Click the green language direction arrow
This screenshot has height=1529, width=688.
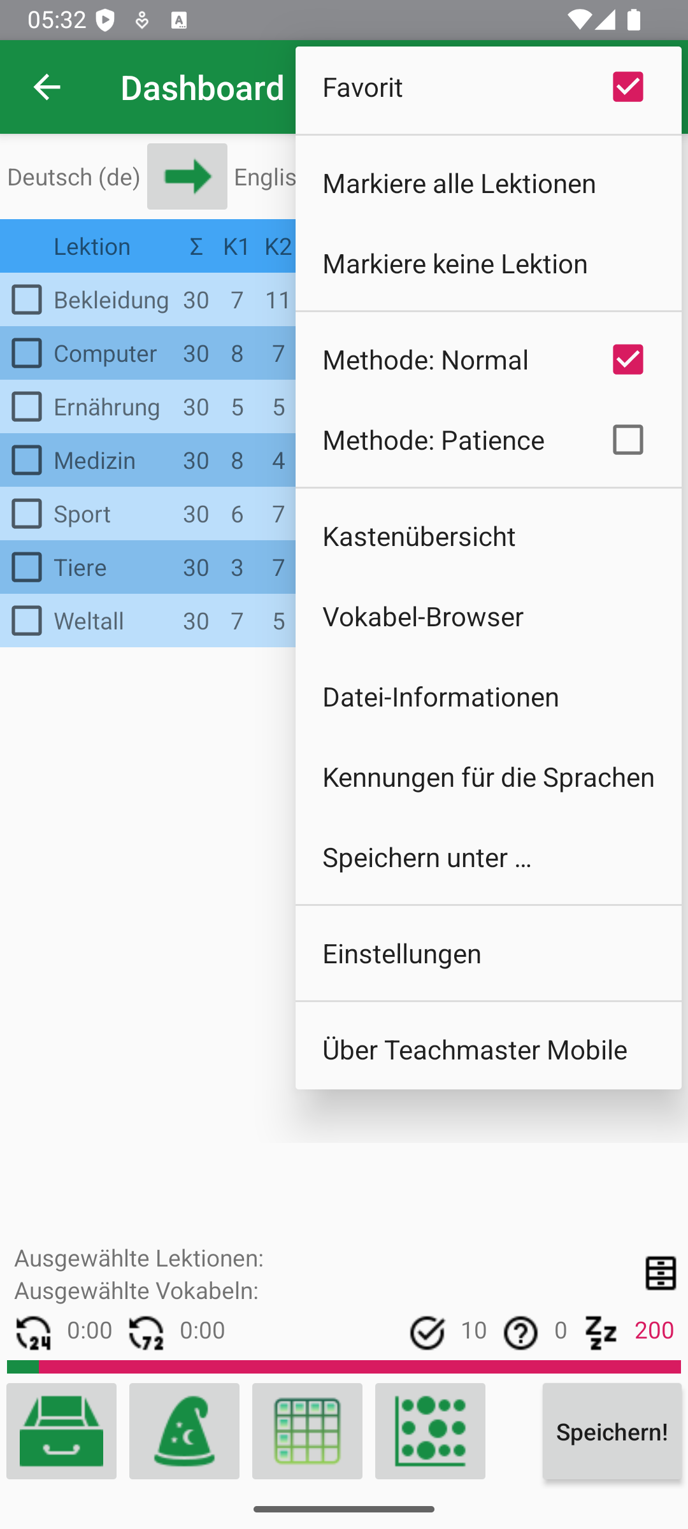pyautogui.click(x=187, y=176)
